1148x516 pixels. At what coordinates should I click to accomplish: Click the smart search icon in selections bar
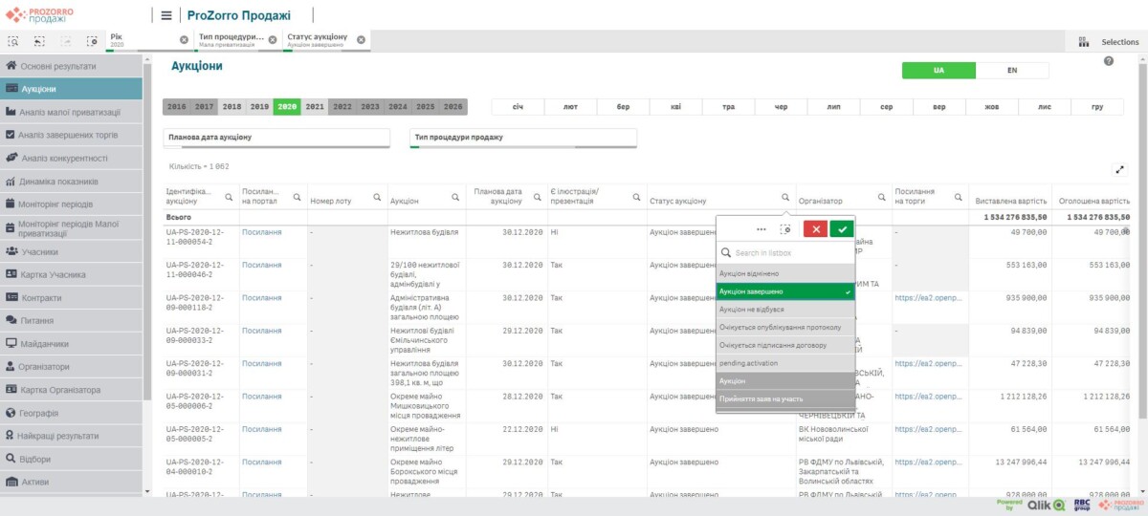(x=14, y=41)
